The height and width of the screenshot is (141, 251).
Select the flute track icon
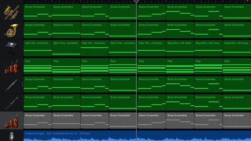11,85
